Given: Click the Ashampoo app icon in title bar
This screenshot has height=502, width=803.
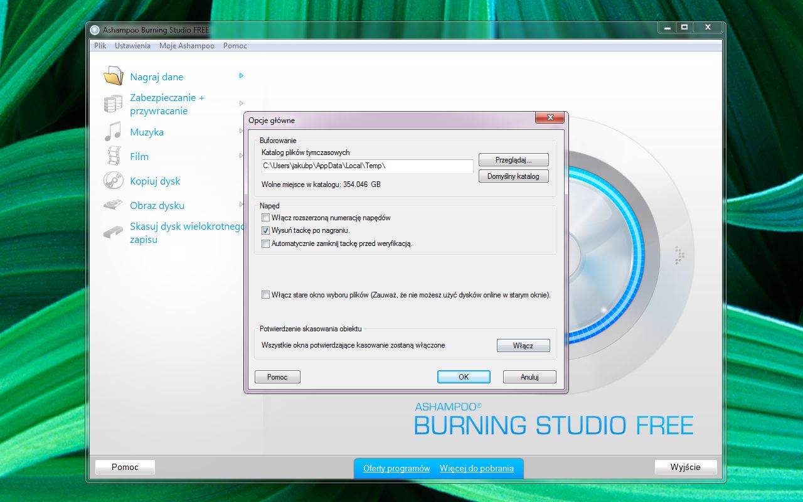Looking at the screenshot, I should (95, 29).
